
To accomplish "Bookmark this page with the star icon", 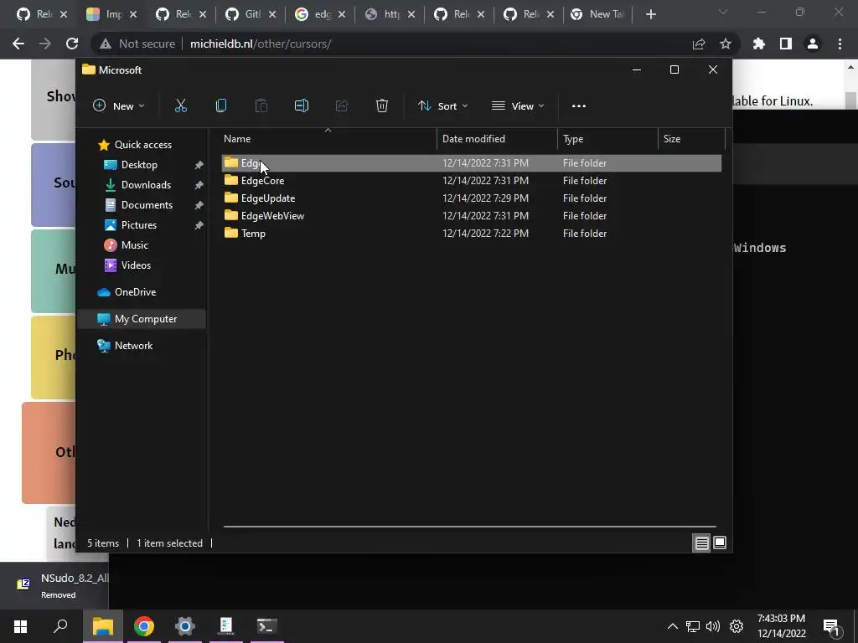I will 726,44.
